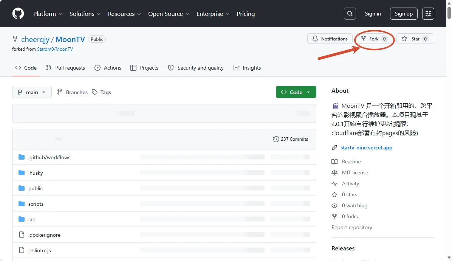452x261 pixels.
Task: Expand the Platform menu
Action: point(48,14)
